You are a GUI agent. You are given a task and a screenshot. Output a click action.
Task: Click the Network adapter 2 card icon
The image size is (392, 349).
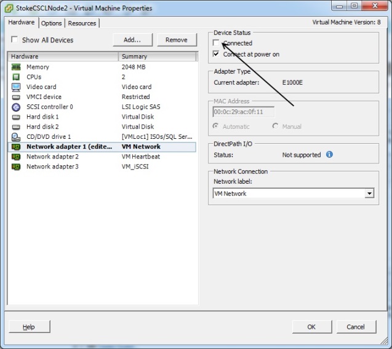click(x=16, y=157)
